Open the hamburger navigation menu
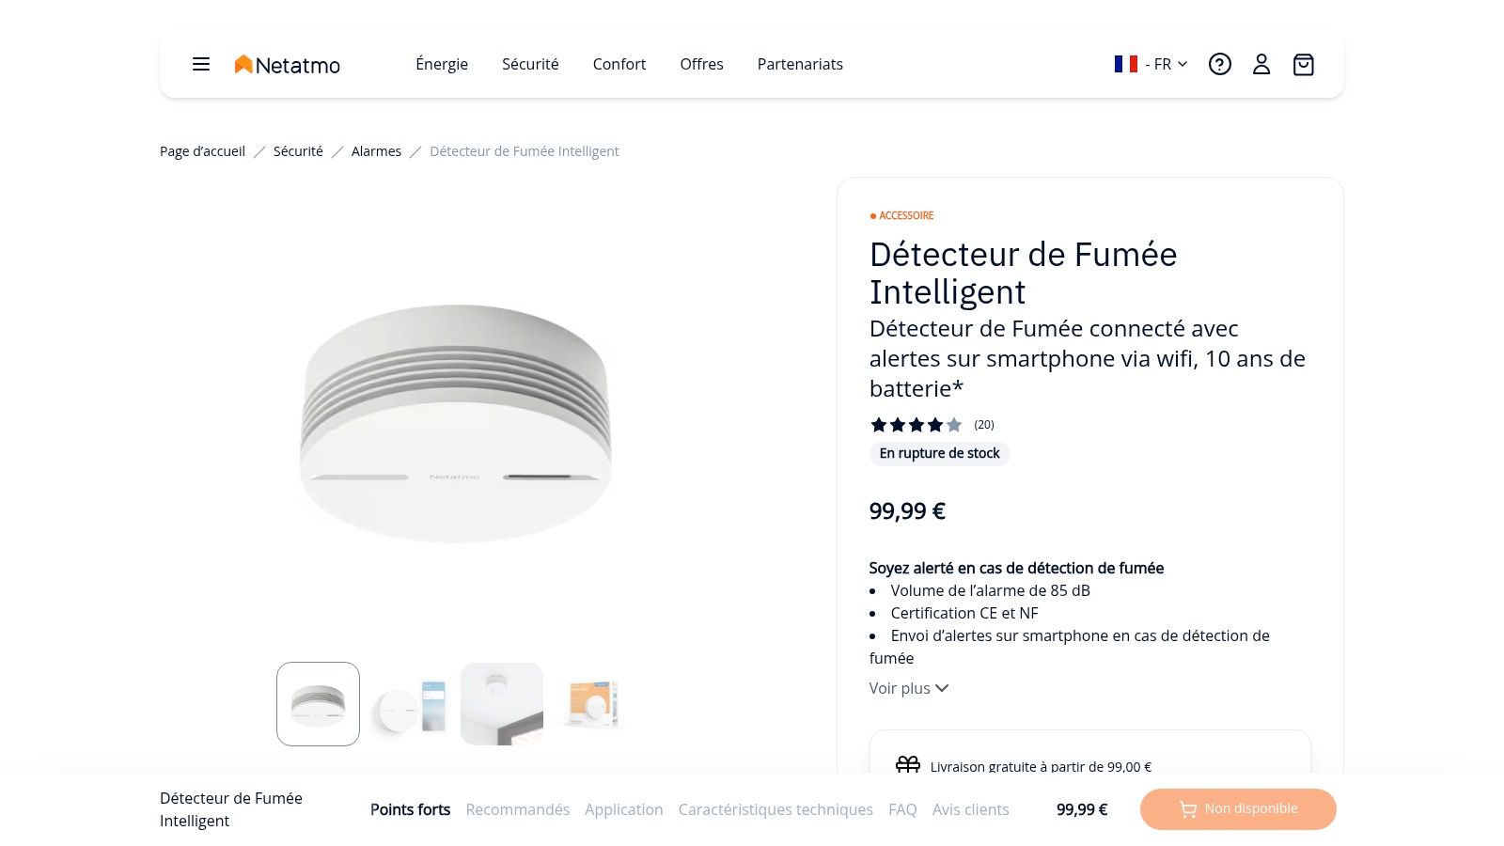The width and height of the screenshot is (1504, 846). point(200,64)
